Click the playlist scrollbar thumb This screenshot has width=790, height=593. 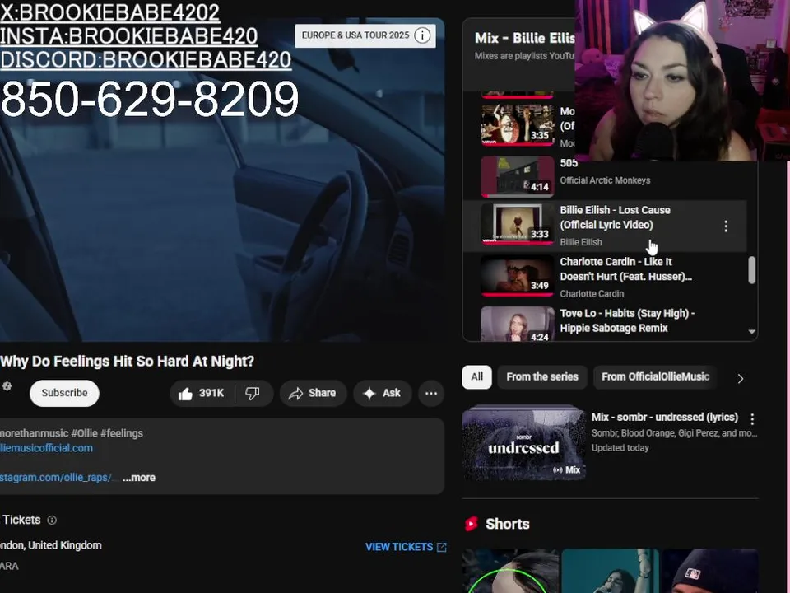[x=751, y=270]
